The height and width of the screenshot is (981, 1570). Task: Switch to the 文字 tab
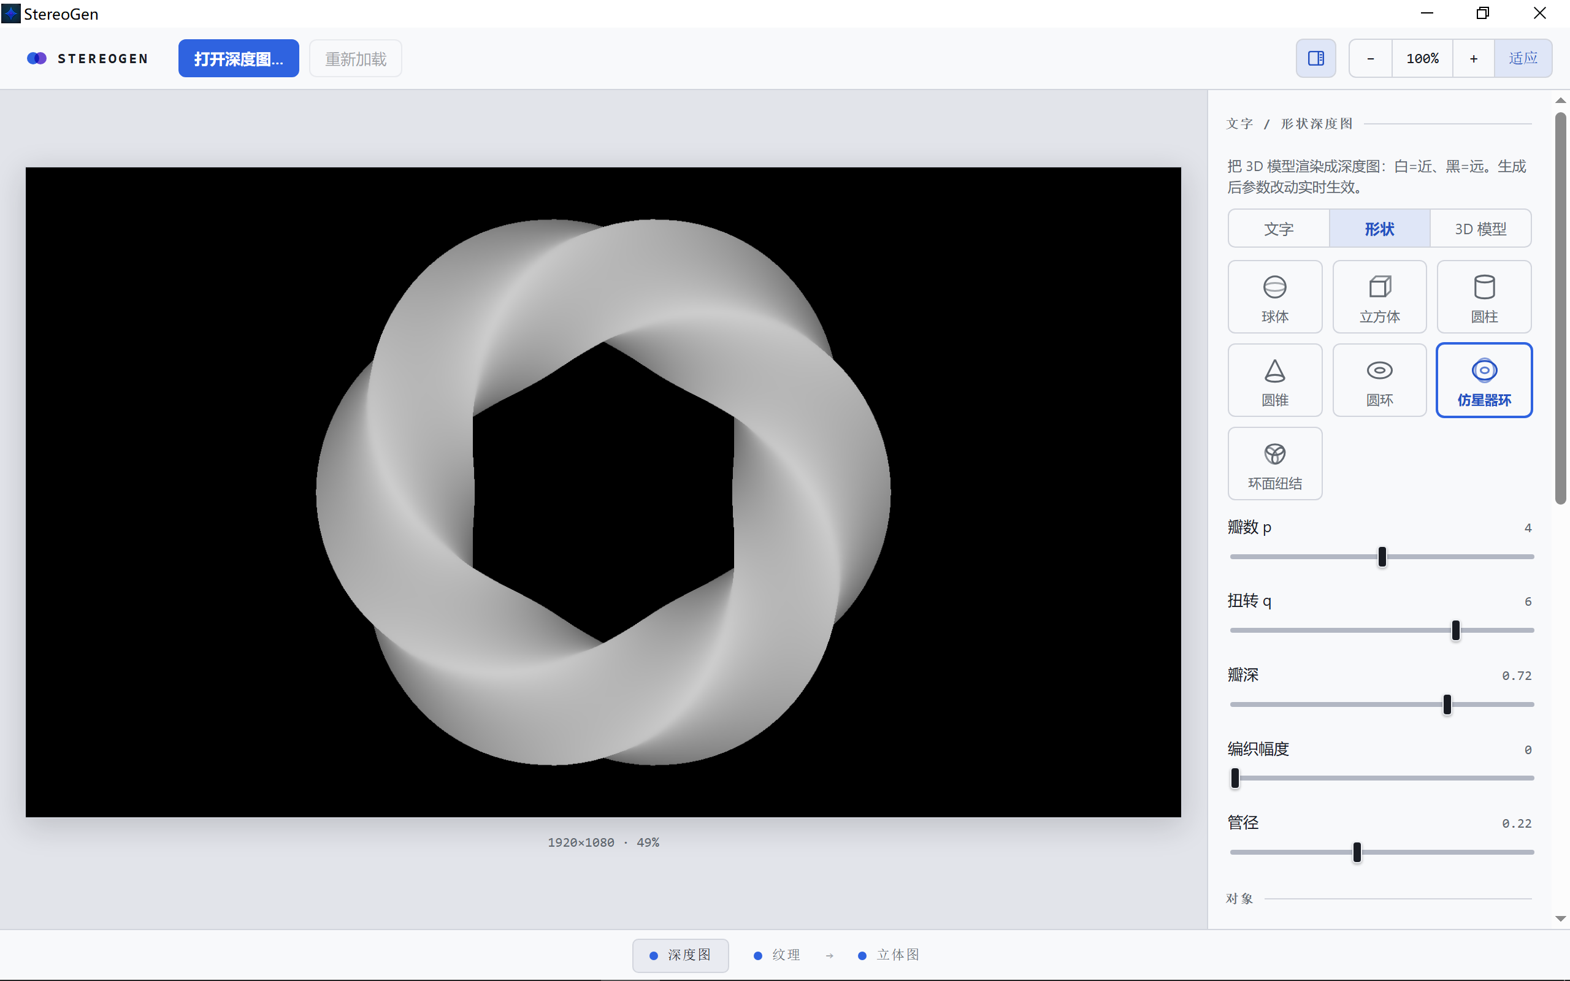coord(1279,228)
